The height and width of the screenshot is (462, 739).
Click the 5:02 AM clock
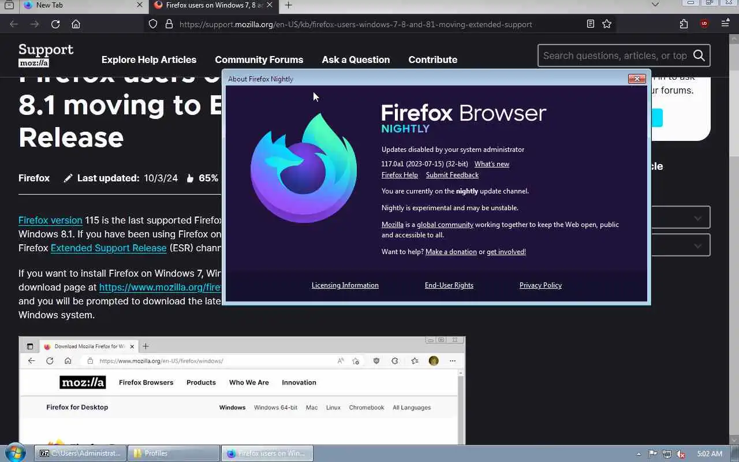coord(710,454)
